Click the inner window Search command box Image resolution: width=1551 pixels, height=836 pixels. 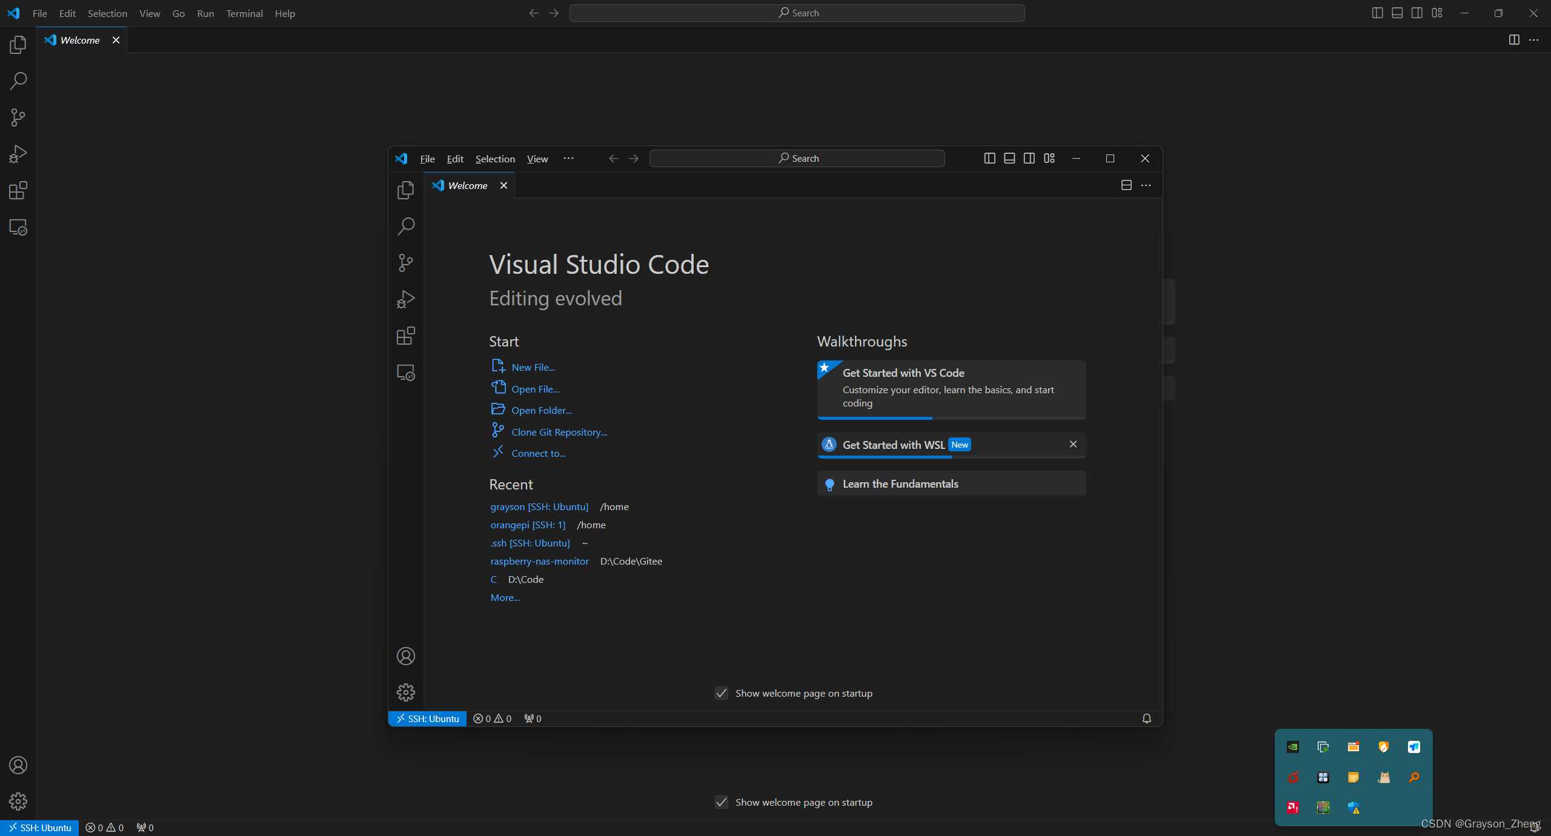point(797,158)
